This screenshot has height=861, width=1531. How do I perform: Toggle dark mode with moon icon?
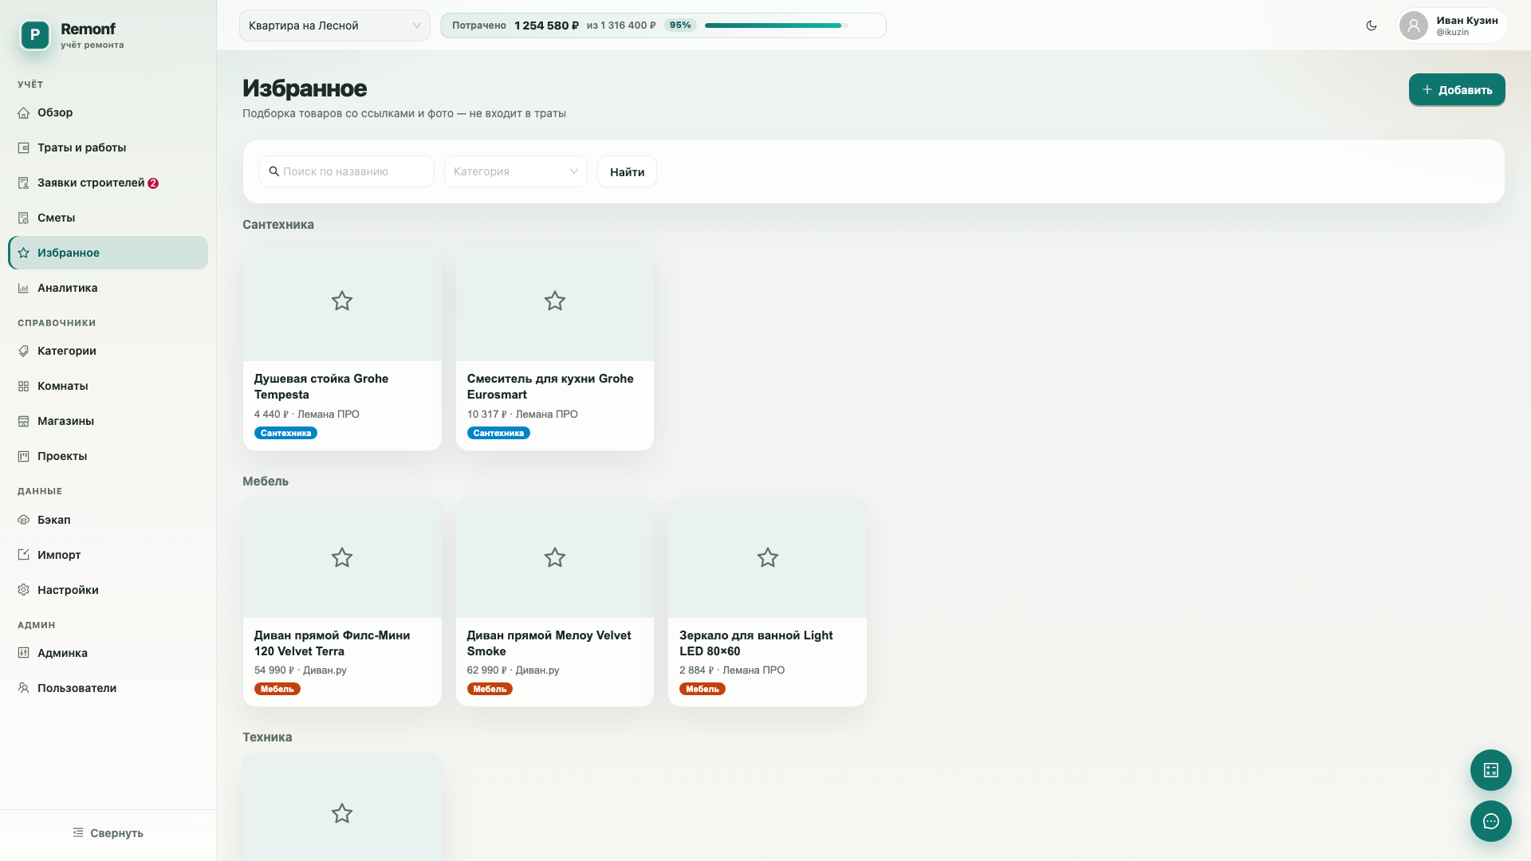point(1372,26)
